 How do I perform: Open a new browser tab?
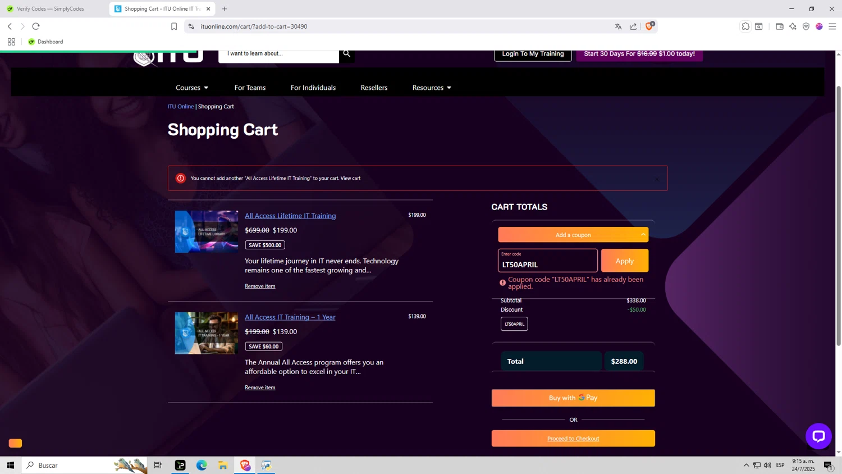click(x=225, y=9)
